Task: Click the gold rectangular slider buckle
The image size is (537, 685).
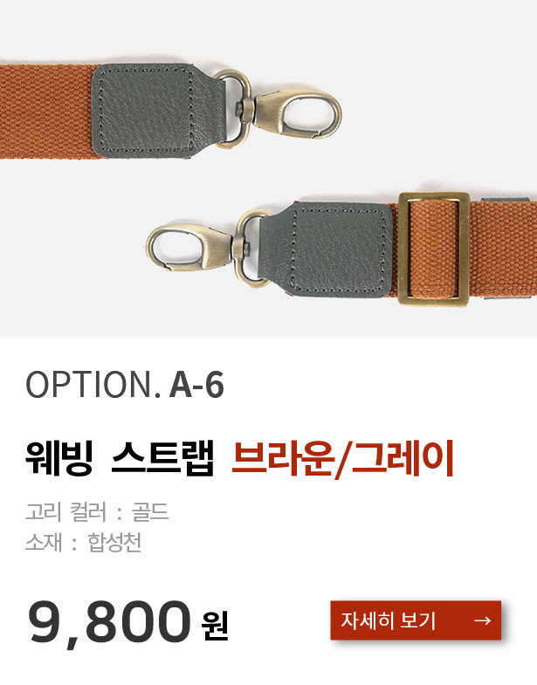Action: (434, 249)
